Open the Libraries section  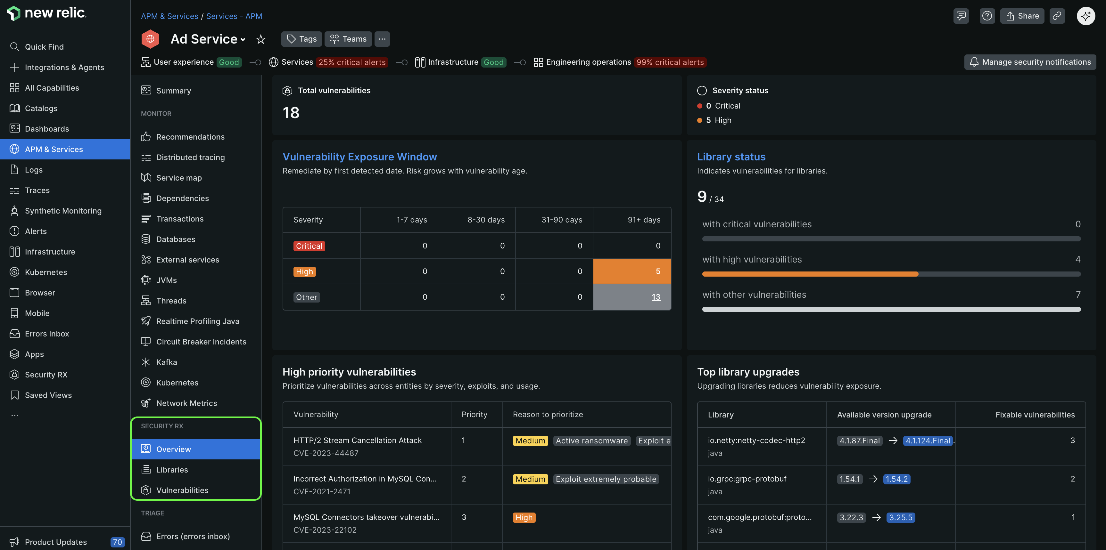(x=172, y=470)
